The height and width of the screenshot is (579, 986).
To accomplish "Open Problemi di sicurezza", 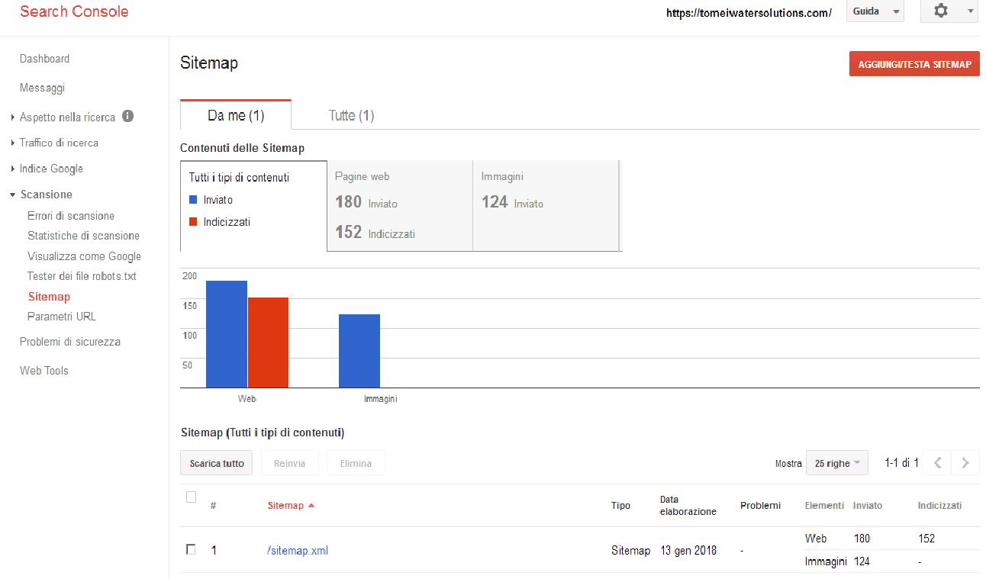I will [70, 342].
